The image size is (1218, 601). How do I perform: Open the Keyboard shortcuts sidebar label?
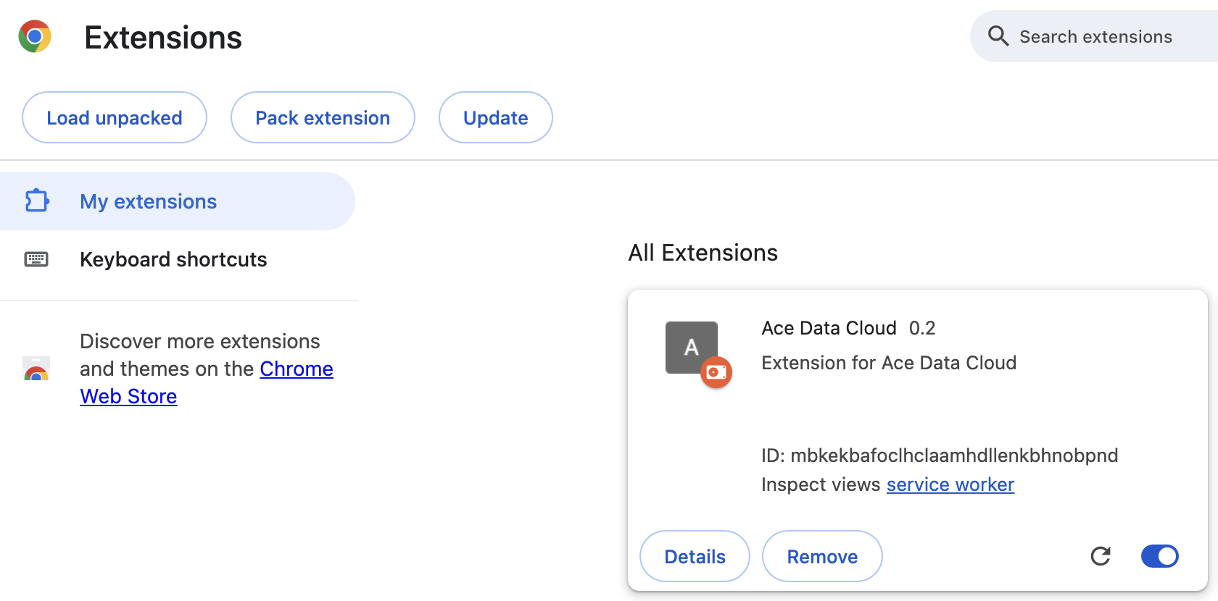173,259
